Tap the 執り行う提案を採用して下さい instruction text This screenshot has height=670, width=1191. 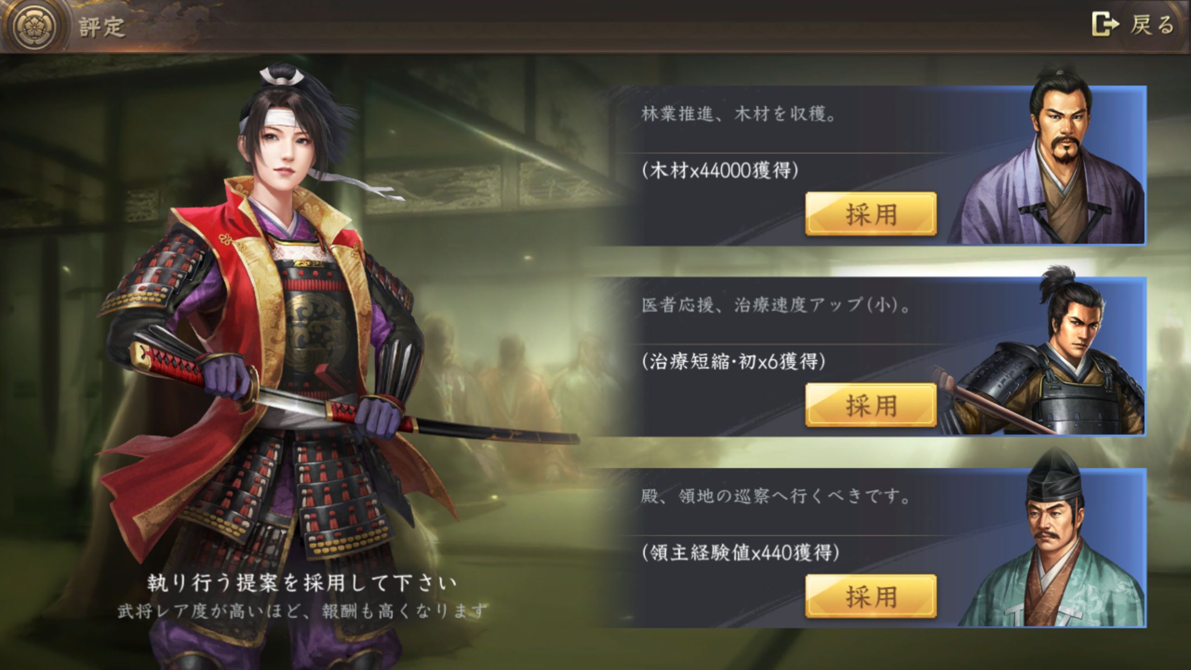[302, 583]
